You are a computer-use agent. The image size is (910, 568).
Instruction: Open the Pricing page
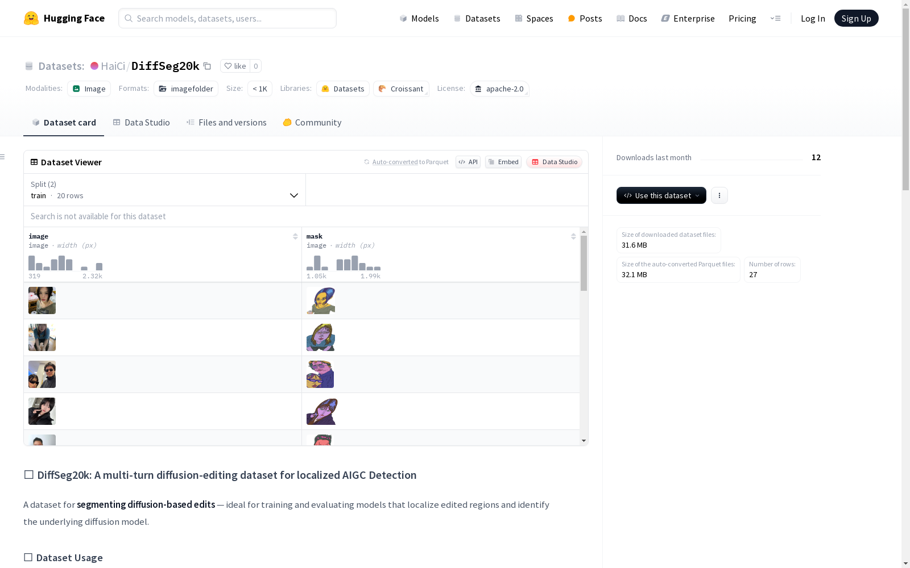tap(742, 18)
